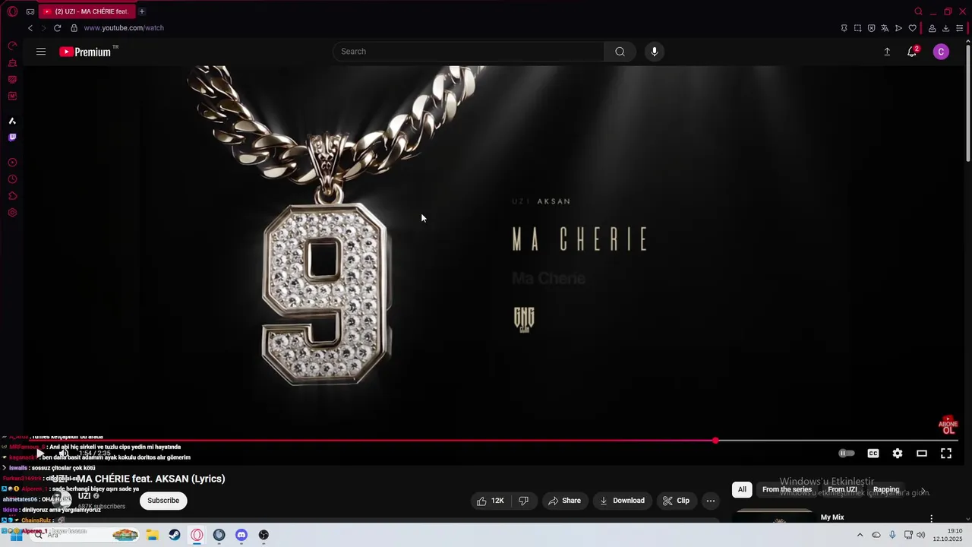Dislike the video

click(x=523, y=501)
